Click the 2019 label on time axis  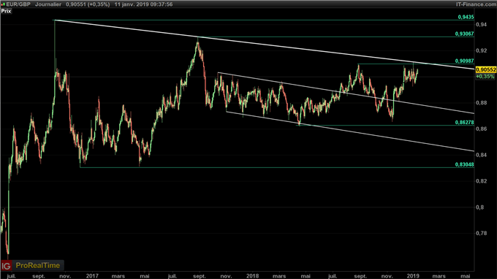coord(413,276)
